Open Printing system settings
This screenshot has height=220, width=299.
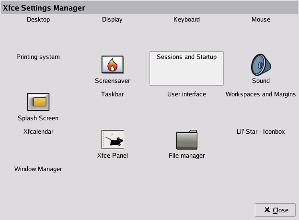(38, 57)
